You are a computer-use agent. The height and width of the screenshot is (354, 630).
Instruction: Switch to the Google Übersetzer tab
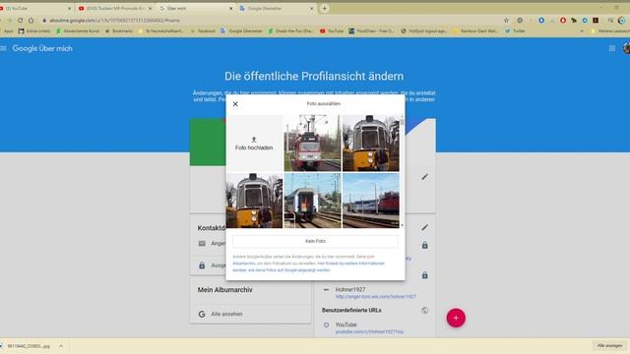pos(276,8)
